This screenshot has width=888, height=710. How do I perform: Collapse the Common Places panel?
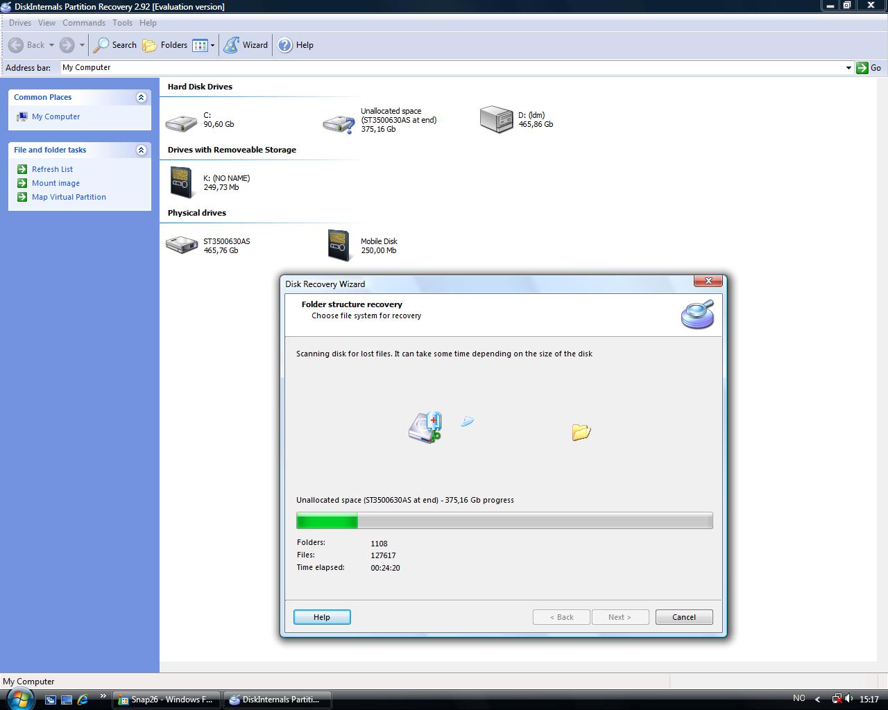pos(142,98)
